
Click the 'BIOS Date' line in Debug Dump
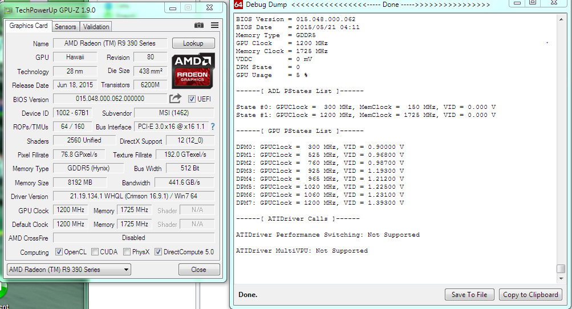click(x=298, y=27)
